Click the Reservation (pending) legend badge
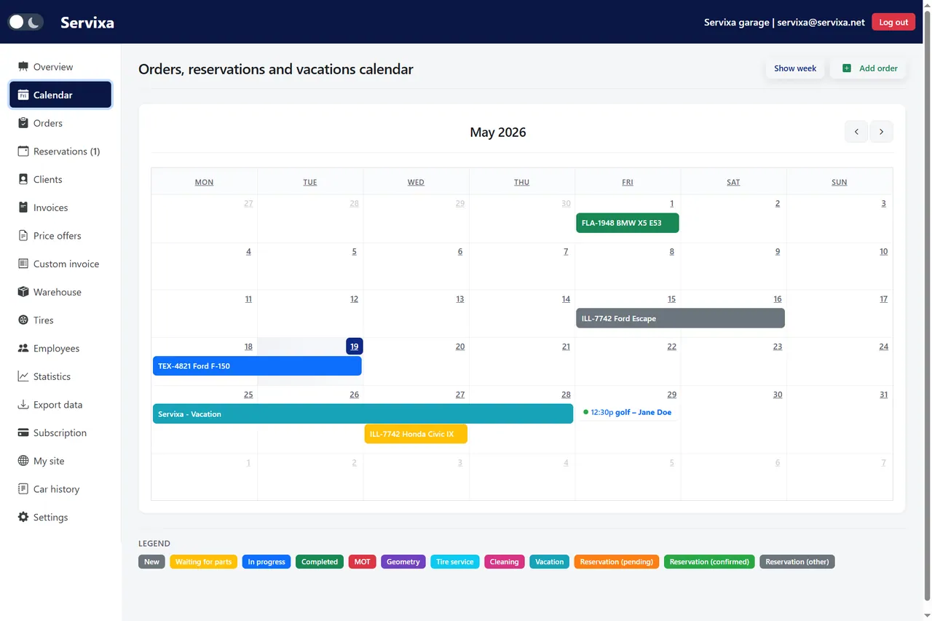This screenshot has width=932, height=621. tap(617, 562)
